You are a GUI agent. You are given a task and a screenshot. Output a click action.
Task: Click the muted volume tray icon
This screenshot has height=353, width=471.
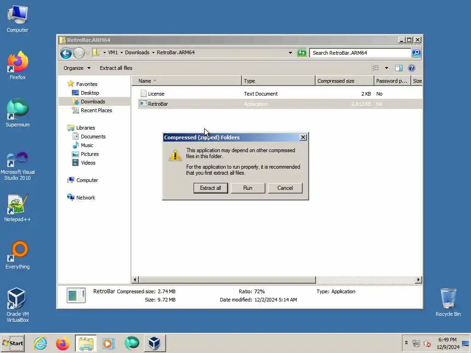click(427, 343)
